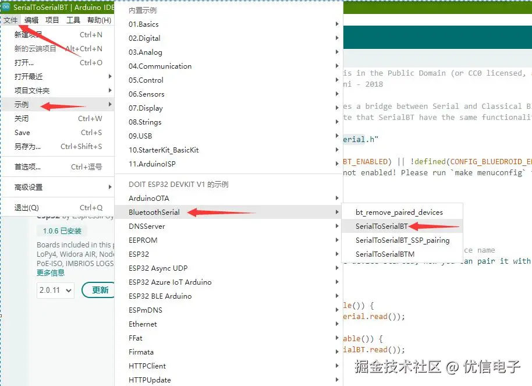Expand EEPROM examples
Viewport: 532px width, 386px height.
tap(229, 240)
